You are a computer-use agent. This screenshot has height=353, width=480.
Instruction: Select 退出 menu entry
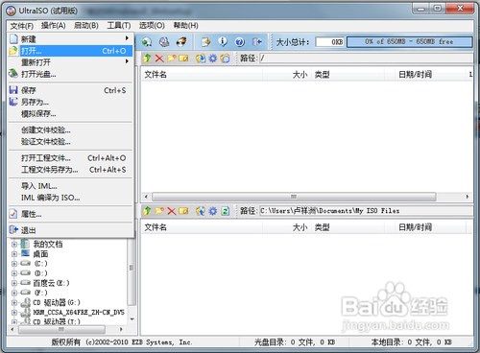(70, 230)
